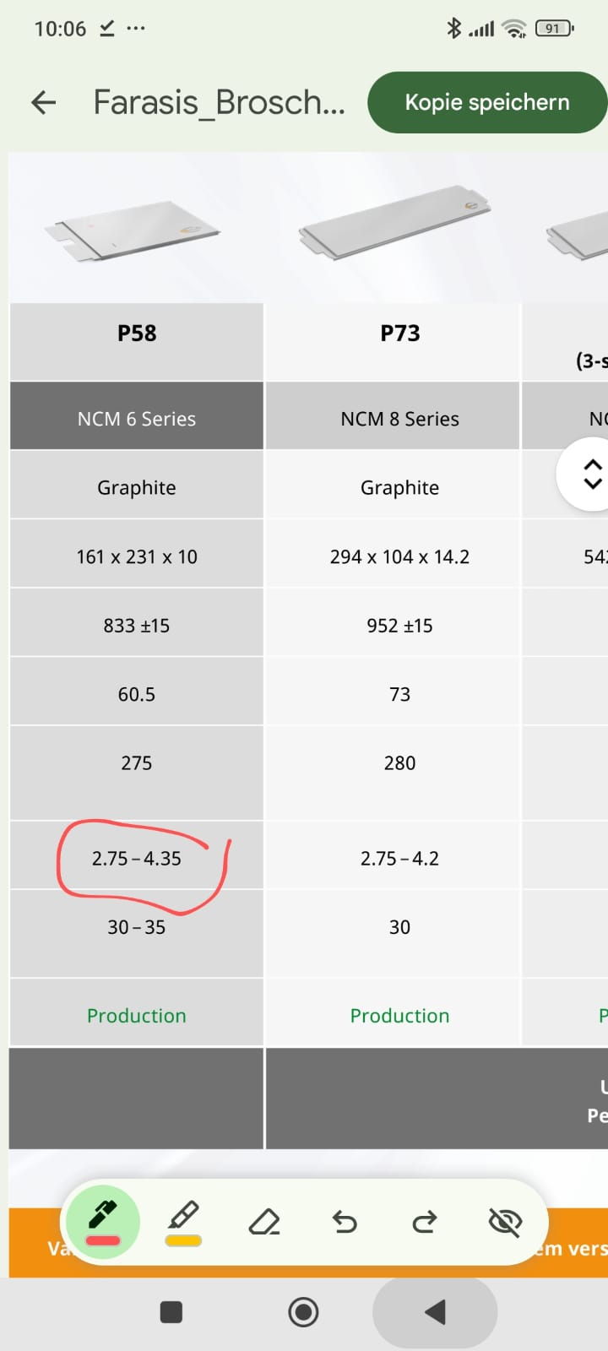Tap the NCM 6 Series cell
This screenshot has height=1351, width=608.
[137, 419]
